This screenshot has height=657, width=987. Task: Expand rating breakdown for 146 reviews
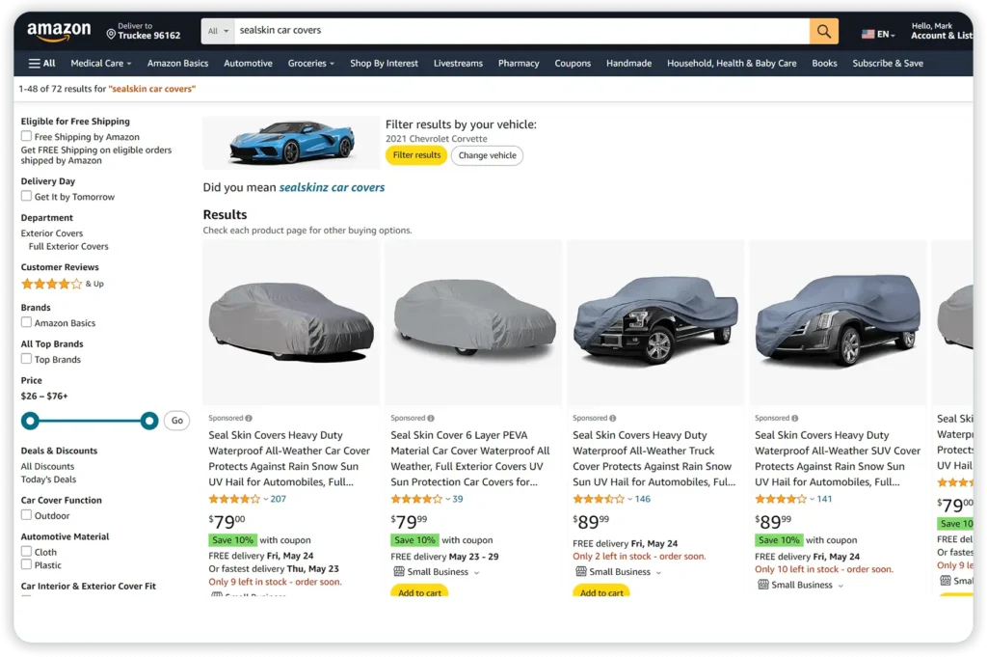[630, 500]
